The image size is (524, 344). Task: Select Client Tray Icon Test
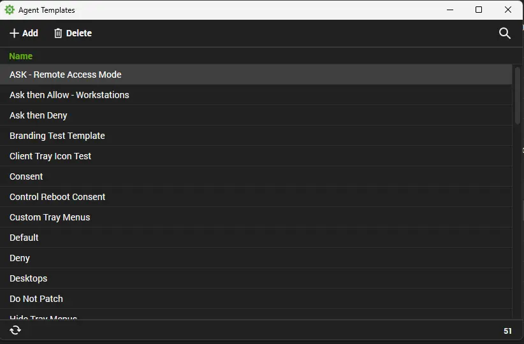(256, 156)
